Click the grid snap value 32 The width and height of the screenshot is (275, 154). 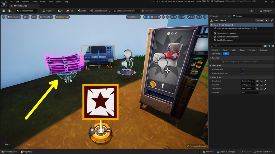[175, 17]
